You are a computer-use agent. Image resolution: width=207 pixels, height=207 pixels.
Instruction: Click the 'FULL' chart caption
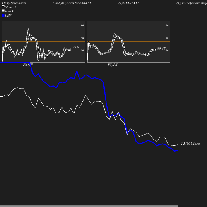[x=113, y=65]
